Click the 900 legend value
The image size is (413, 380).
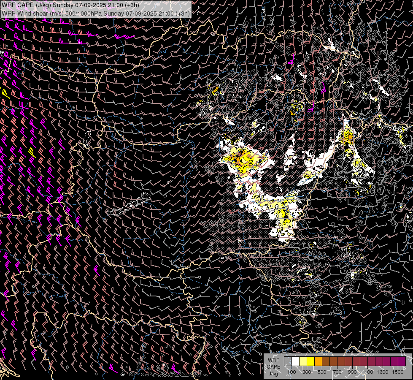tap(352, 372)
